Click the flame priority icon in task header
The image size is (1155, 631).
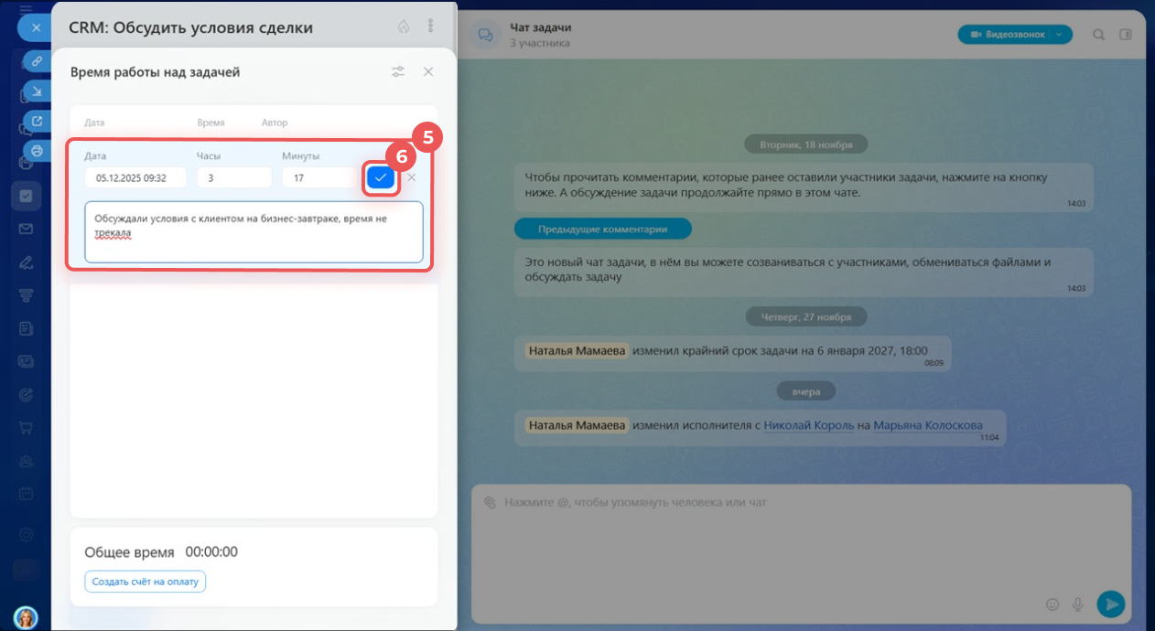404,27
